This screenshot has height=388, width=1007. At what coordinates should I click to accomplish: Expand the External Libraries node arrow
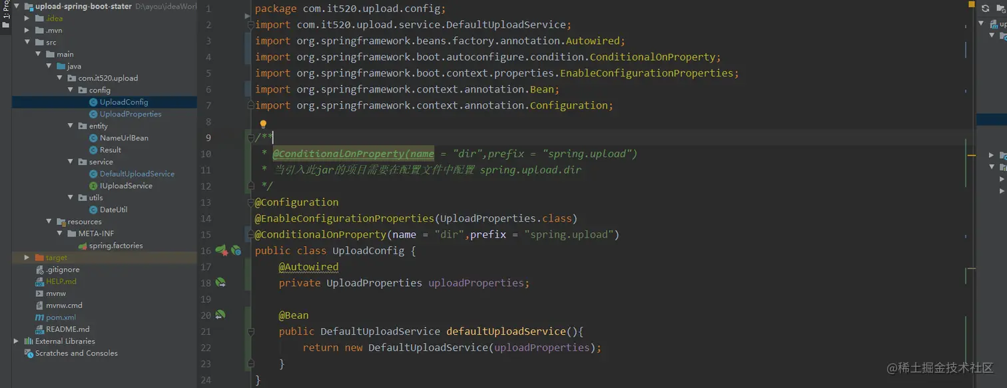pyautogui.click(x=17, y=341)
